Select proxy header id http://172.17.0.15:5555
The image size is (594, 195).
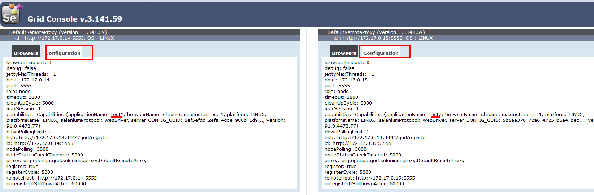pos(383,38)
